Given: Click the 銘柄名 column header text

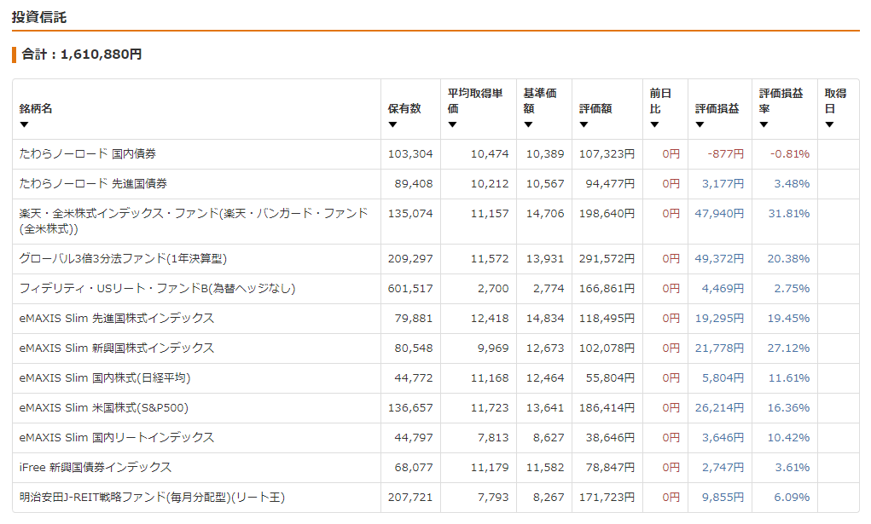Looking at the screenshot, I should pos(36,109).
